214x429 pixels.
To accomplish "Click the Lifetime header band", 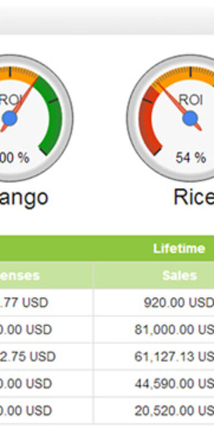I will pos(107,248).
